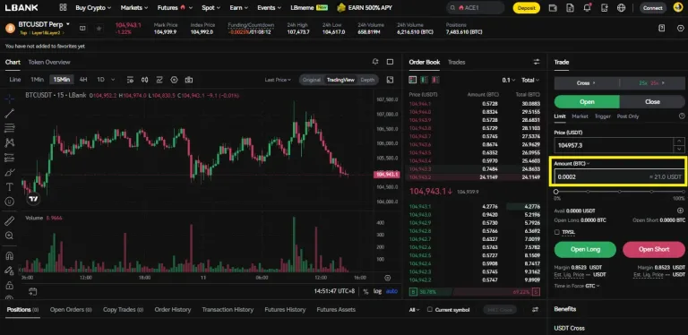Open the 0.1 price grouping dropdown
The image size is (688, 335).
509,81
